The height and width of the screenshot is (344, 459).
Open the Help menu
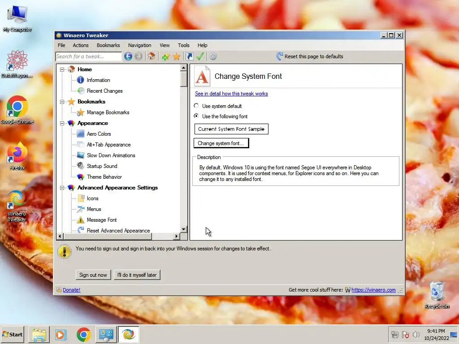pyautogui.click(x=202, y=45)
